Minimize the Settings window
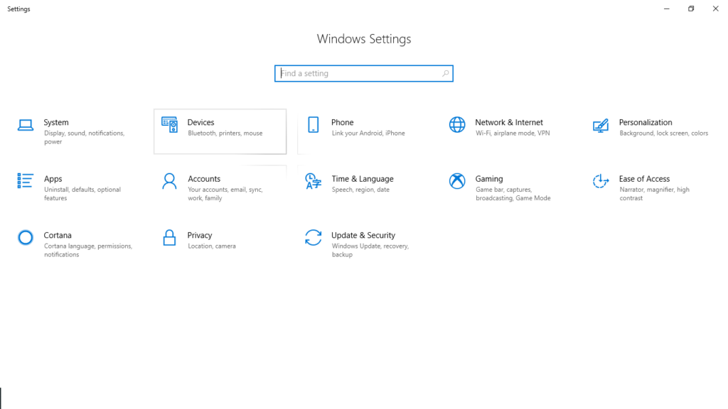 click(x=667, y=9)
